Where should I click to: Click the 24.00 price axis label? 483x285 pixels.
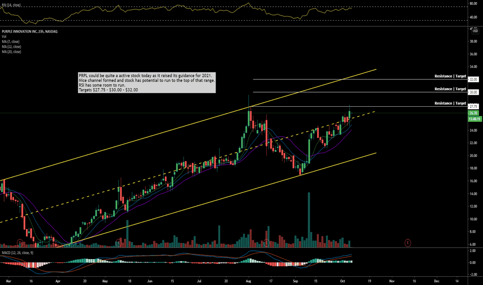pos(473,131)
